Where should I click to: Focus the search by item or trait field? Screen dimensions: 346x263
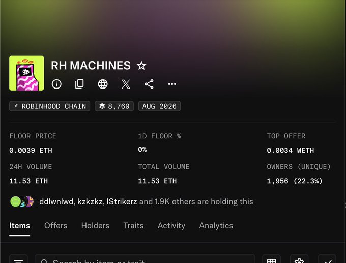coord(145,260)
